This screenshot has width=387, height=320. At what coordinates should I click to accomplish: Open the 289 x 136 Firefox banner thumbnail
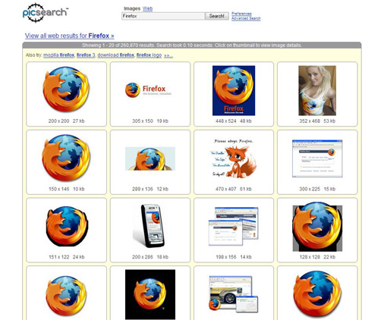tap(150, 158)
